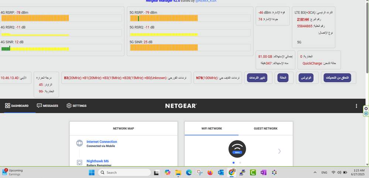Viewport: 369px width, 178px height.
Task: Click the Nighthawk M6 device icon
Action: 79,162
